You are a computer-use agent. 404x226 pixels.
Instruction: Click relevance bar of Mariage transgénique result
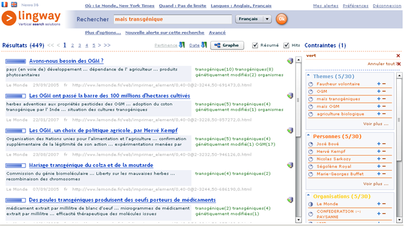16,165
